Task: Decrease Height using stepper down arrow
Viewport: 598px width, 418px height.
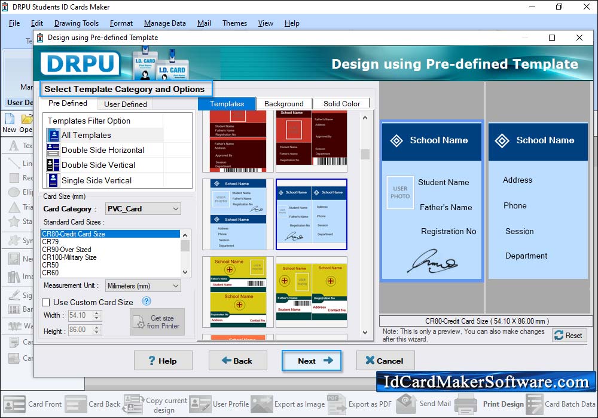Action: (97, 333)
